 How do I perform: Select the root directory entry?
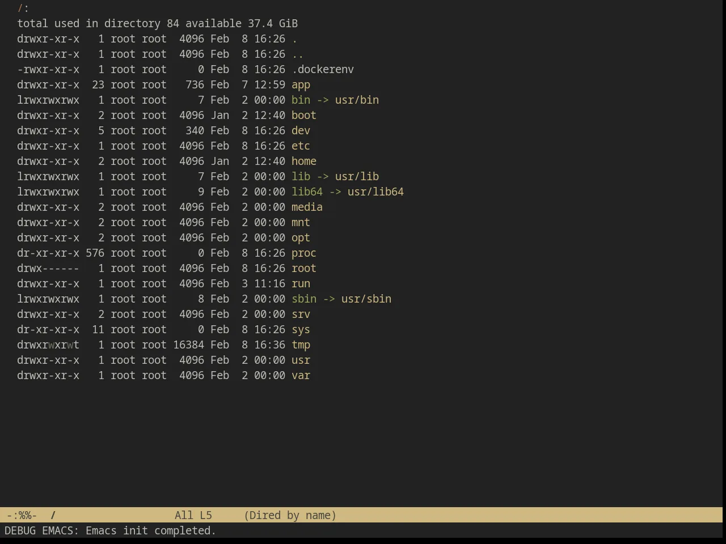click(304, 269)
